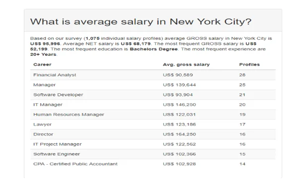Select IT Project Manager entry
The width and height of the screenshot is (294, 187).
point(153,144)
